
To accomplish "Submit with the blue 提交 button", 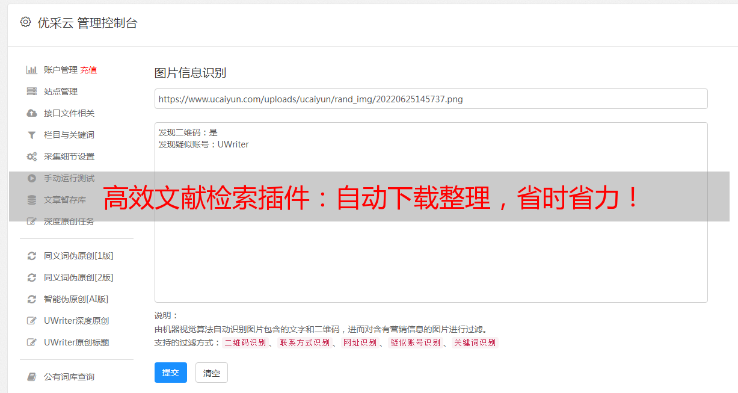I will (171, 373).
